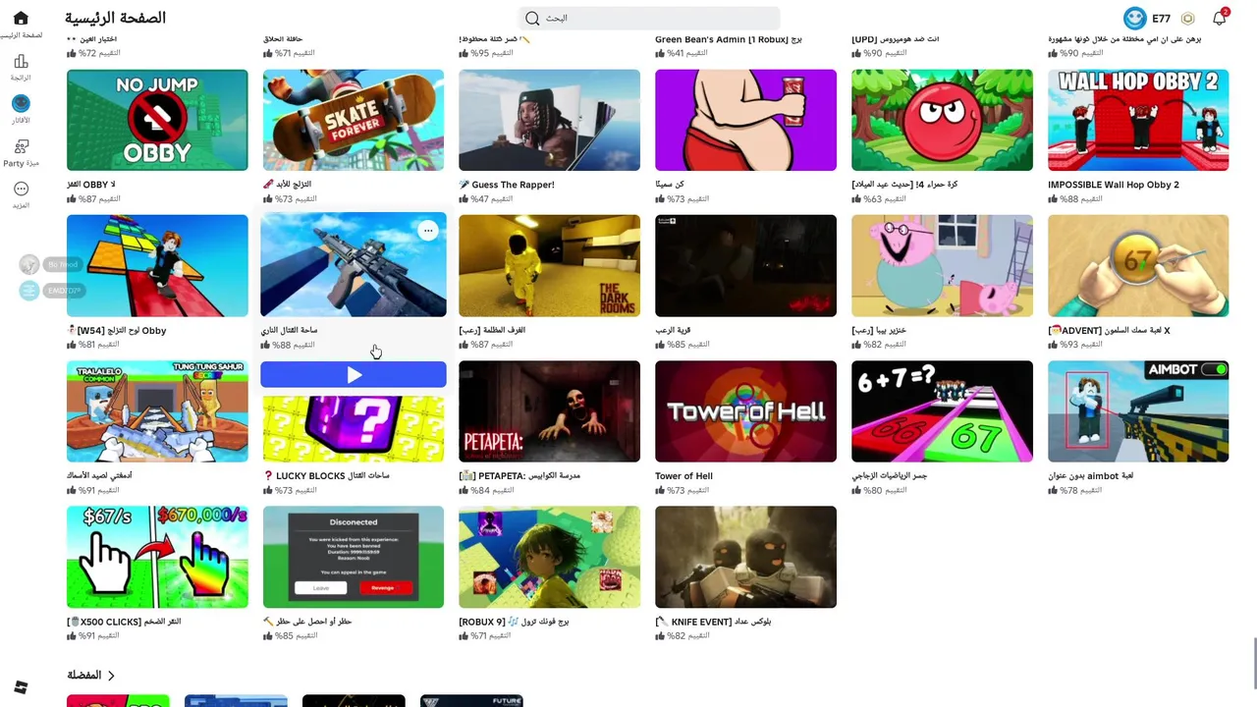The height and width of the screenshot is (707, 1257).
Task: Click the %93 rating under ADVENT salmon game
Action: click(1076, 345)
